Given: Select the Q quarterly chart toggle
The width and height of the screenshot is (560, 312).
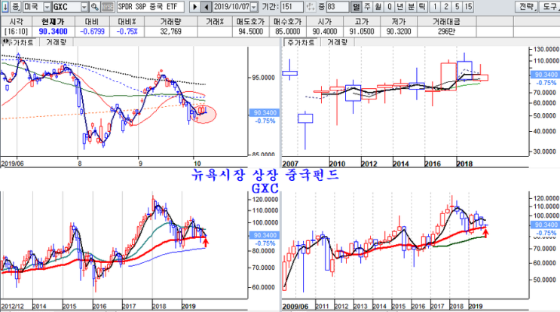Looking at the screenshot, I should click(x=389, y=7).
